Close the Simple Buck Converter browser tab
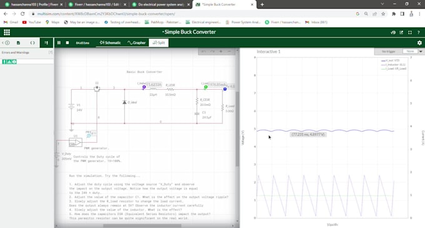This screenshot has width=425, height=228. (252, 4)
